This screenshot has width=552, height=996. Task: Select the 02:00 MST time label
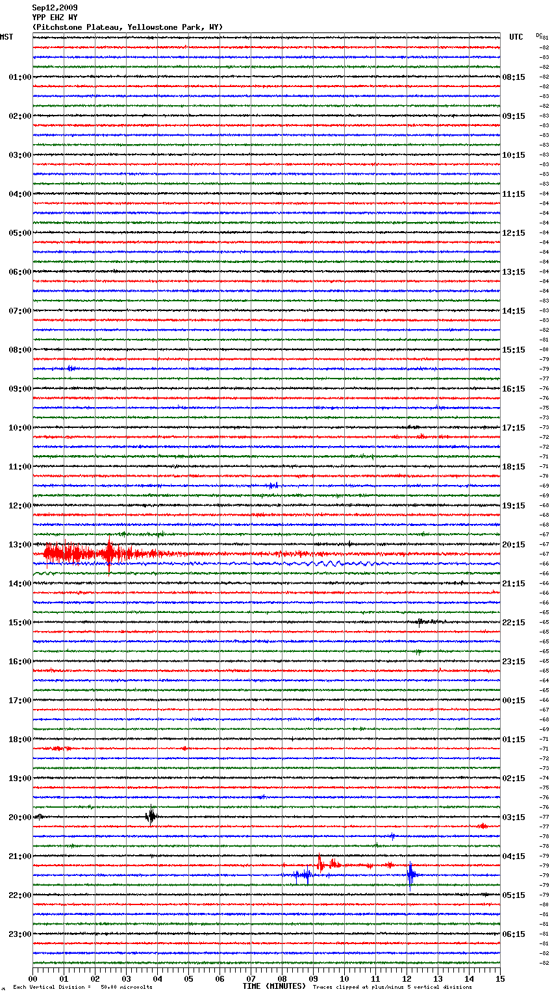[19, 116]
